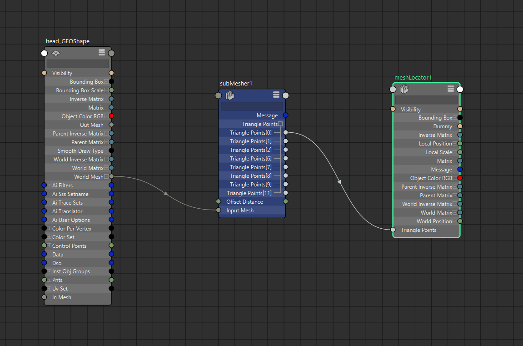
Task: Click Visibility input port on head_GEOShape
Action: click(x=45, y=73)
